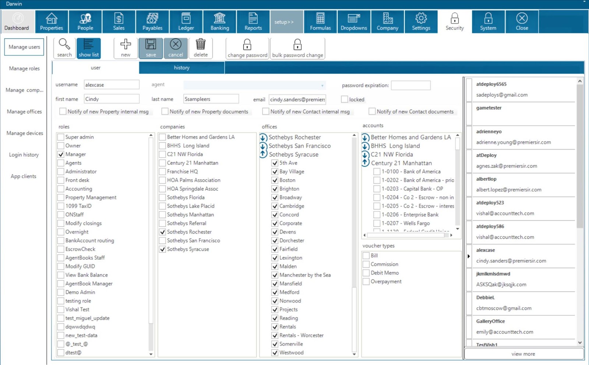The image size is (589, 365).
Task: Open the Payables module
Action: point(152,22)
